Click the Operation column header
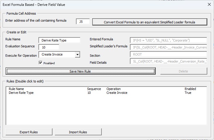The height and width of the screenshot is (140, 214). point(113,89)
